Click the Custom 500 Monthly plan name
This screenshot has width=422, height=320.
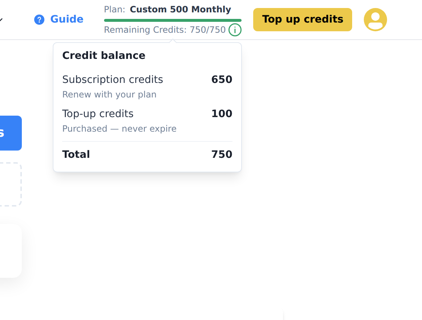(x=180, y=9)
